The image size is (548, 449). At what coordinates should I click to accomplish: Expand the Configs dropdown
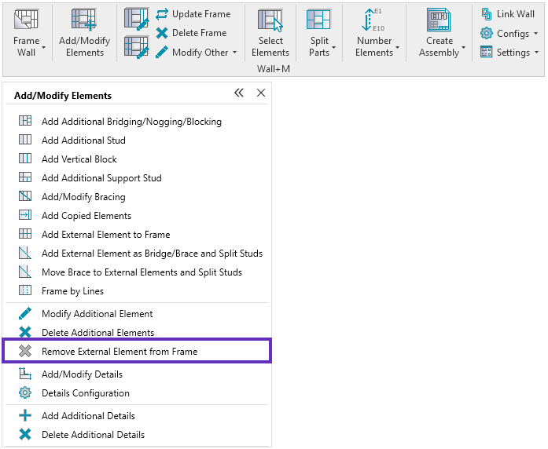[535, 34]
